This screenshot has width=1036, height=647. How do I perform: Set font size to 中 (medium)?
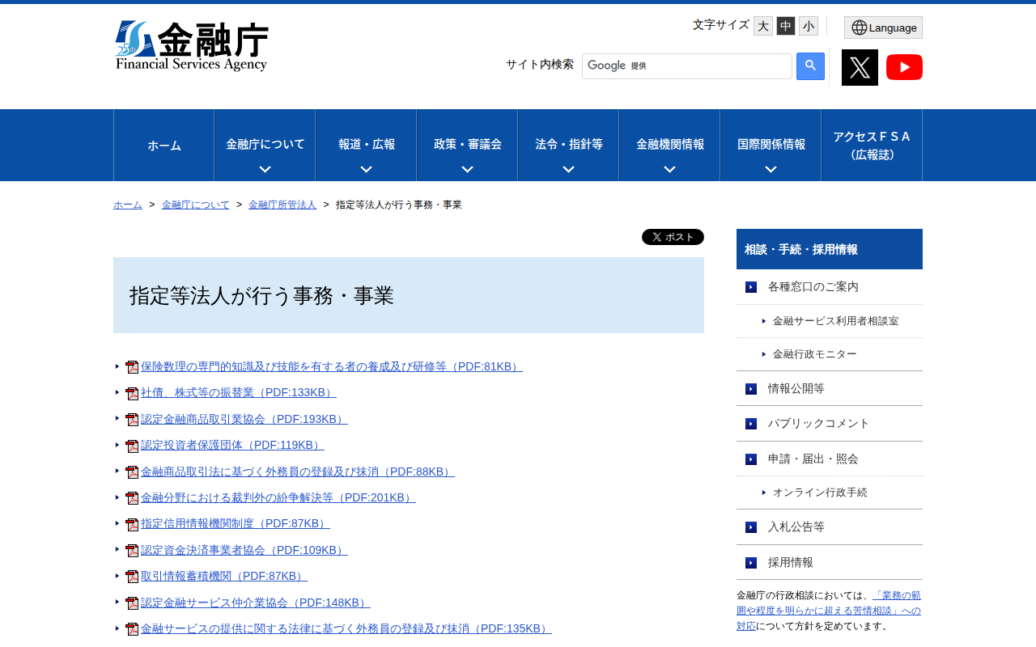[785, 26]
